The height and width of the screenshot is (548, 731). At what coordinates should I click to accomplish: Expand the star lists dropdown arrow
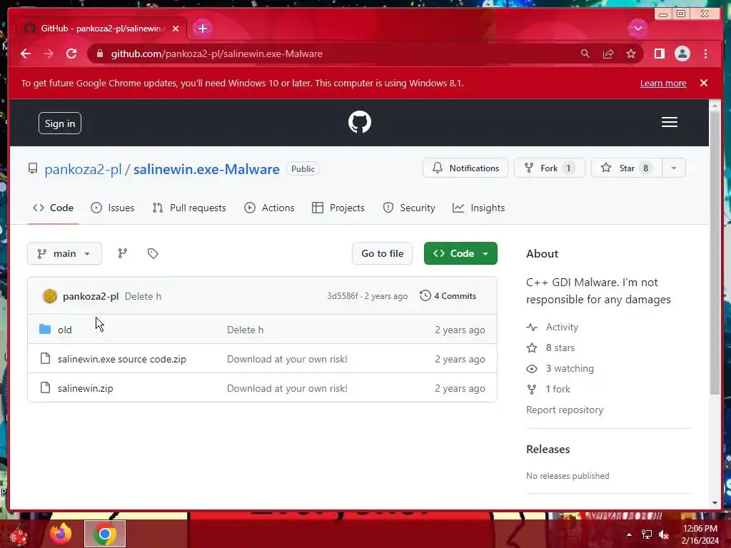(674, 168)
